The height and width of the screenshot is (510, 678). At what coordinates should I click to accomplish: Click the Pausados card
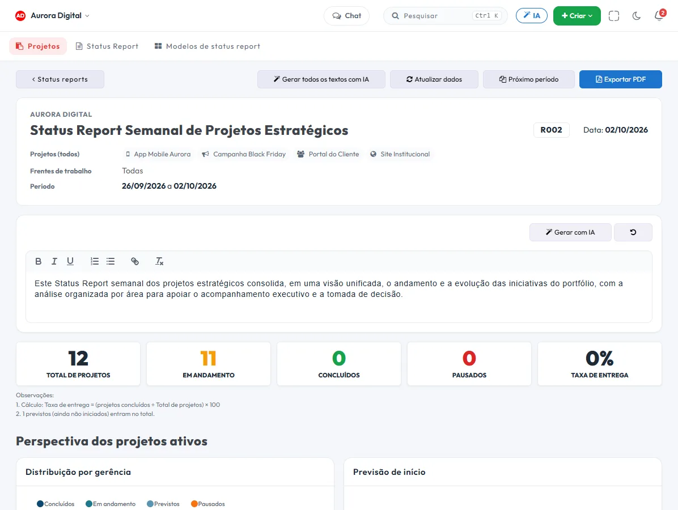click(469, 364)
